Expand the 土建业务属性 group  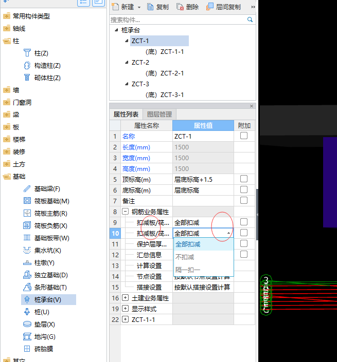[x=125, y=298]
